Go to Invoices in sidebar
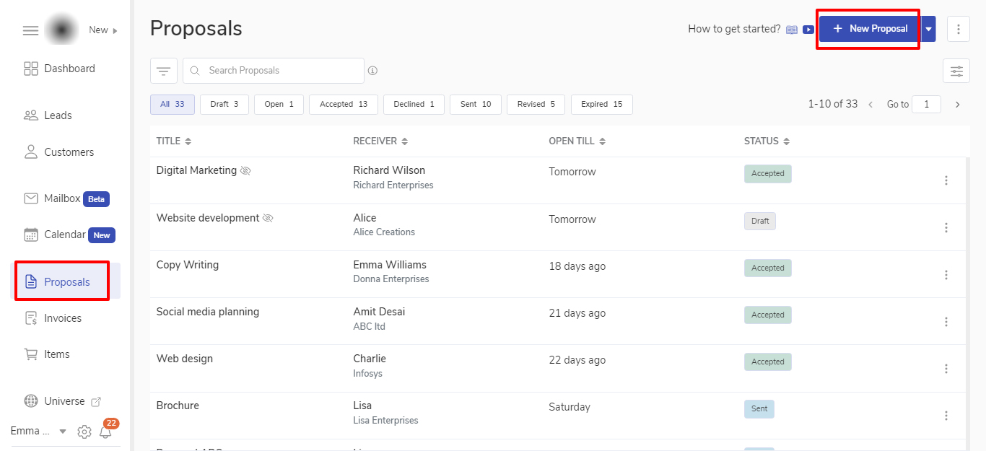This screenshot has width=986, height=451. coord(63,318)
